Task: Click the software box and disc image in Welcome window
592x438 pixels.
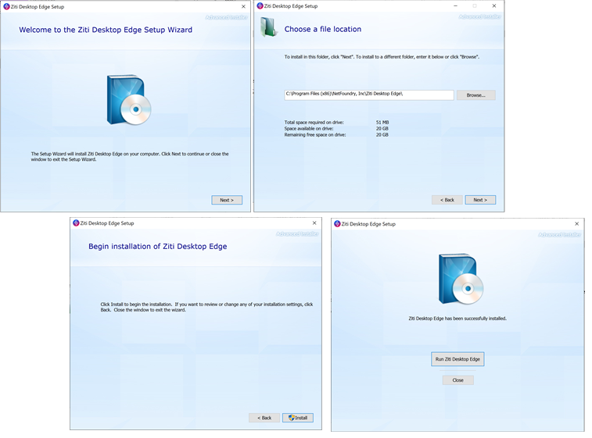Action: tap(128, 100)
